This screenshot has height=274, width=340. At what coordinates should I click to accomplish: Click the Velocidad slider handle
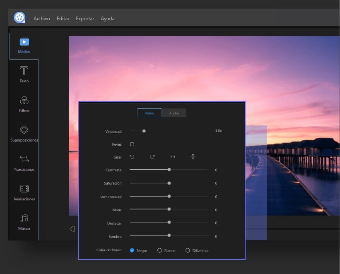point(144,131)
